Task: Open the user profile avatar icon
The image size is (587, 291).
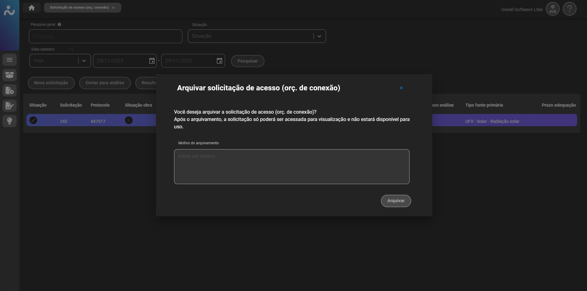Action: pos(553,9)
